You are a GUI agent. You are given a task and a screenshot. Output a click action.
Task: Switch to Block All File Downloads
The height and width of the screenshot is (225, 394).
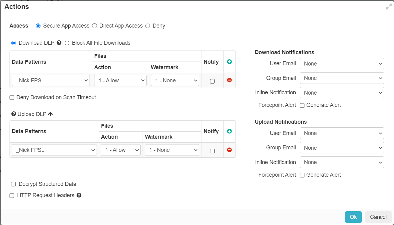67,43
